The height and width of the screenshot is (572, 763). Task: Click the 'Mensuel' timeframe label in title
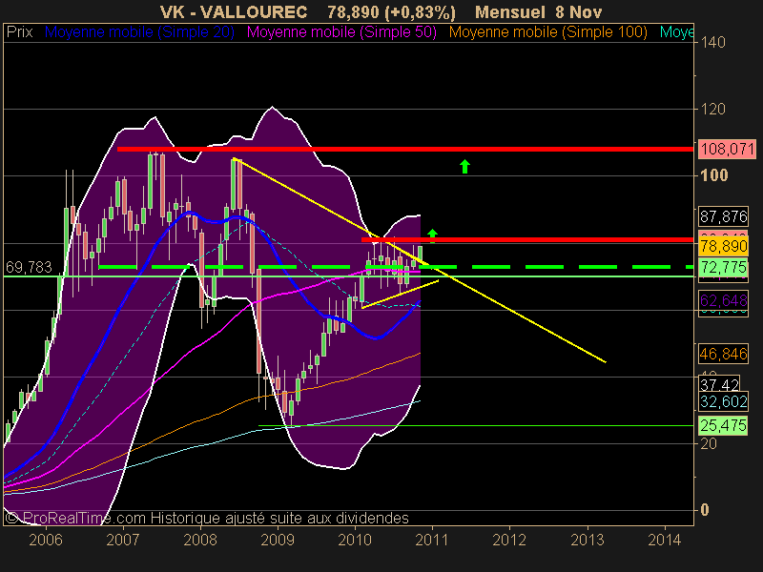pos(510,11)
